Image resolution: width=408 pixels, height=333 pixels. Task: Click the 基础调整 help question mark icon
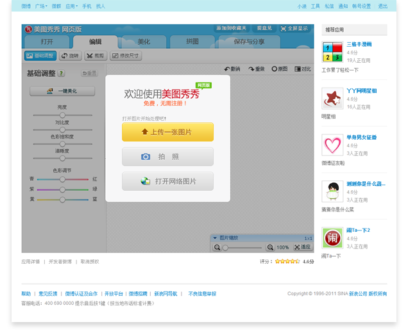point(61,74)
